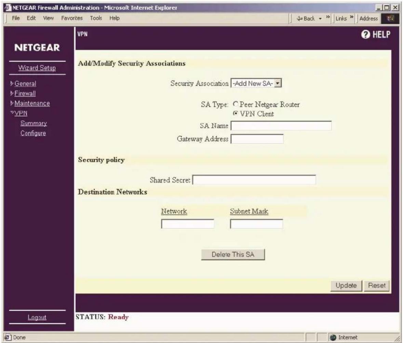Expand the Links bar chevron
This screenshot has height=343, width=403.
(351, 17)
